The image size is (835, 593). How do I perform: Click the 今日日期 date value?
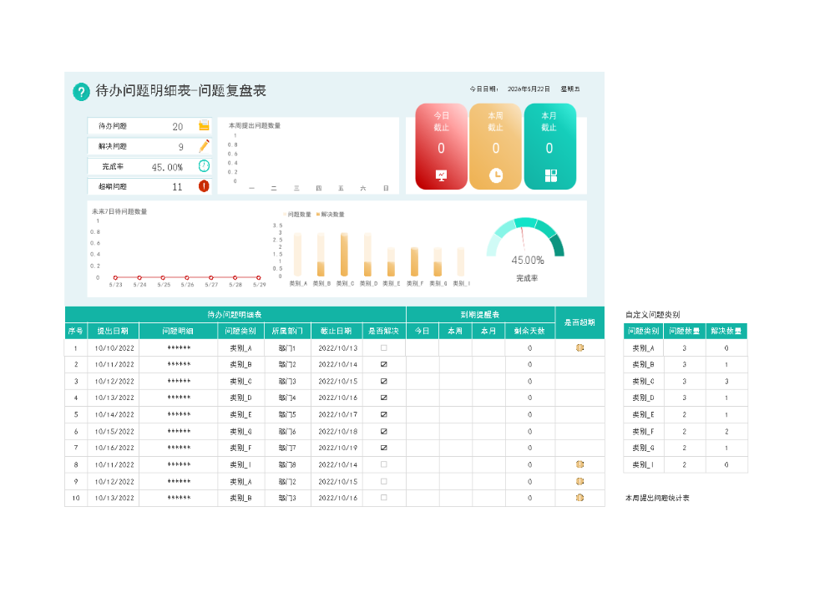[529, 89]
